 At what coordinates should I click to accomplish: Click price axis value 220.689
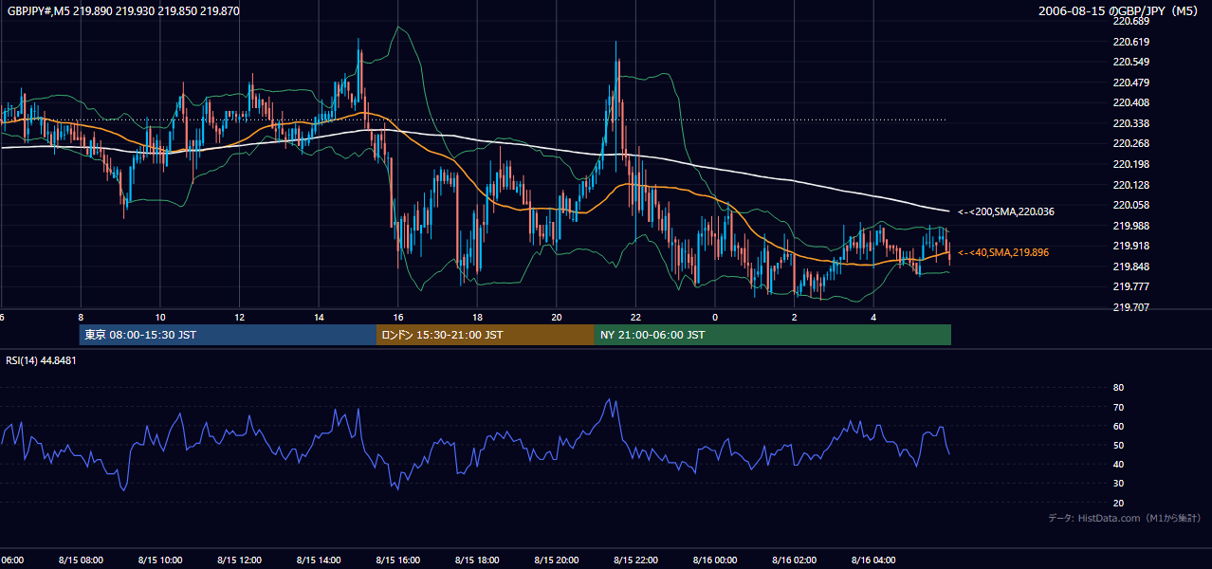pyautogui.click(x=1130, y=21)
